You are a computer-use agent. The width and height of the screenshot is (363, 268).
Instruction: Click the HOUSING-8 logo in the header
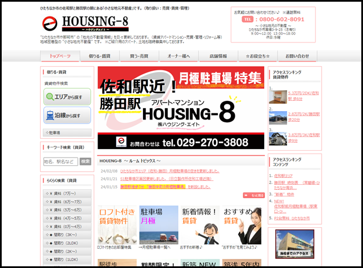(85, 23)
